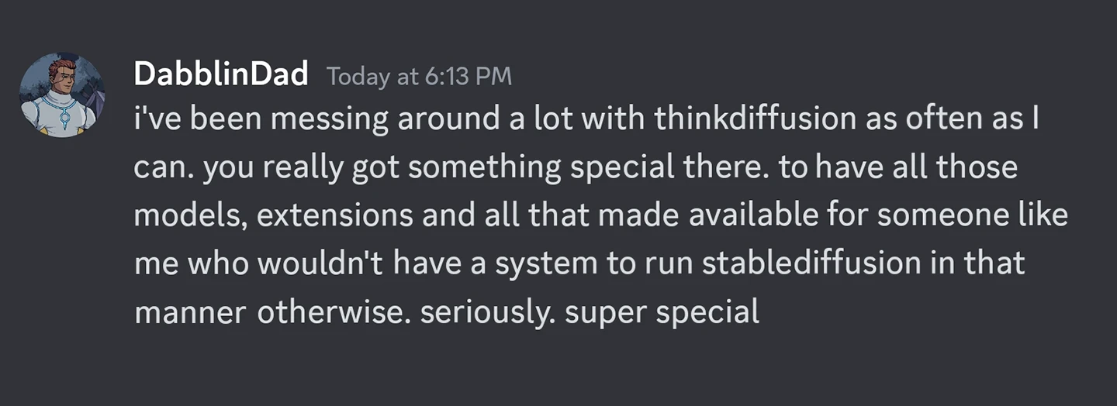Click the phrase "super special" ending the message
The width and height of the screenshot is (1117, 406).
click(x=662, y=311)
